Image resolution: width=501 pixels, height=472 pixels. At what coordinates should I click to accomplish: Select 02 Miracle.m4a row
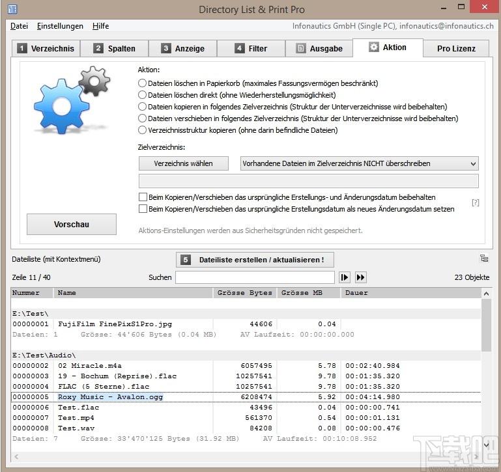(246, 366)
